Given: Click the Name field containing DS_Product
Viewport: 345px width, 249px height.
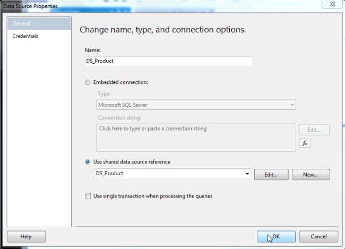Looking at the screenshot, I should 168,61.
